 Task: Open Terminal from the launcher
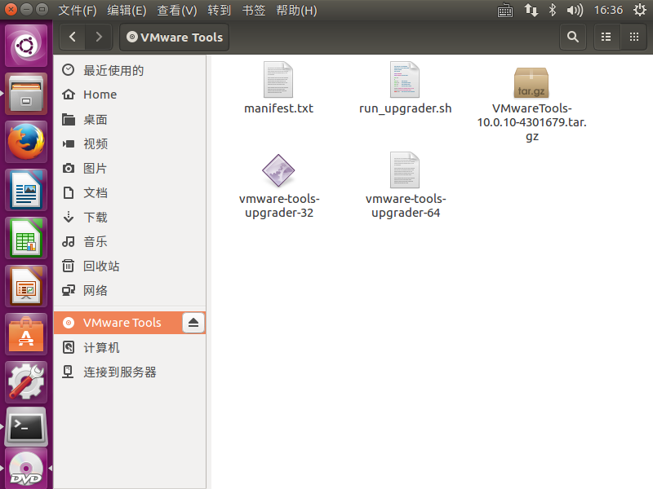(x=26, y=427)
